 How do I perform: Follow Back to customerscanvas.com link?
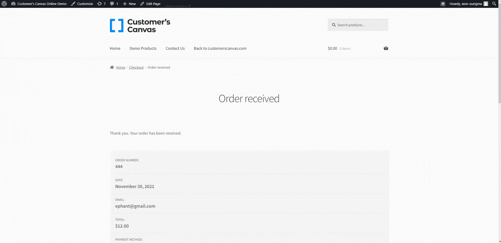point(220,48)
